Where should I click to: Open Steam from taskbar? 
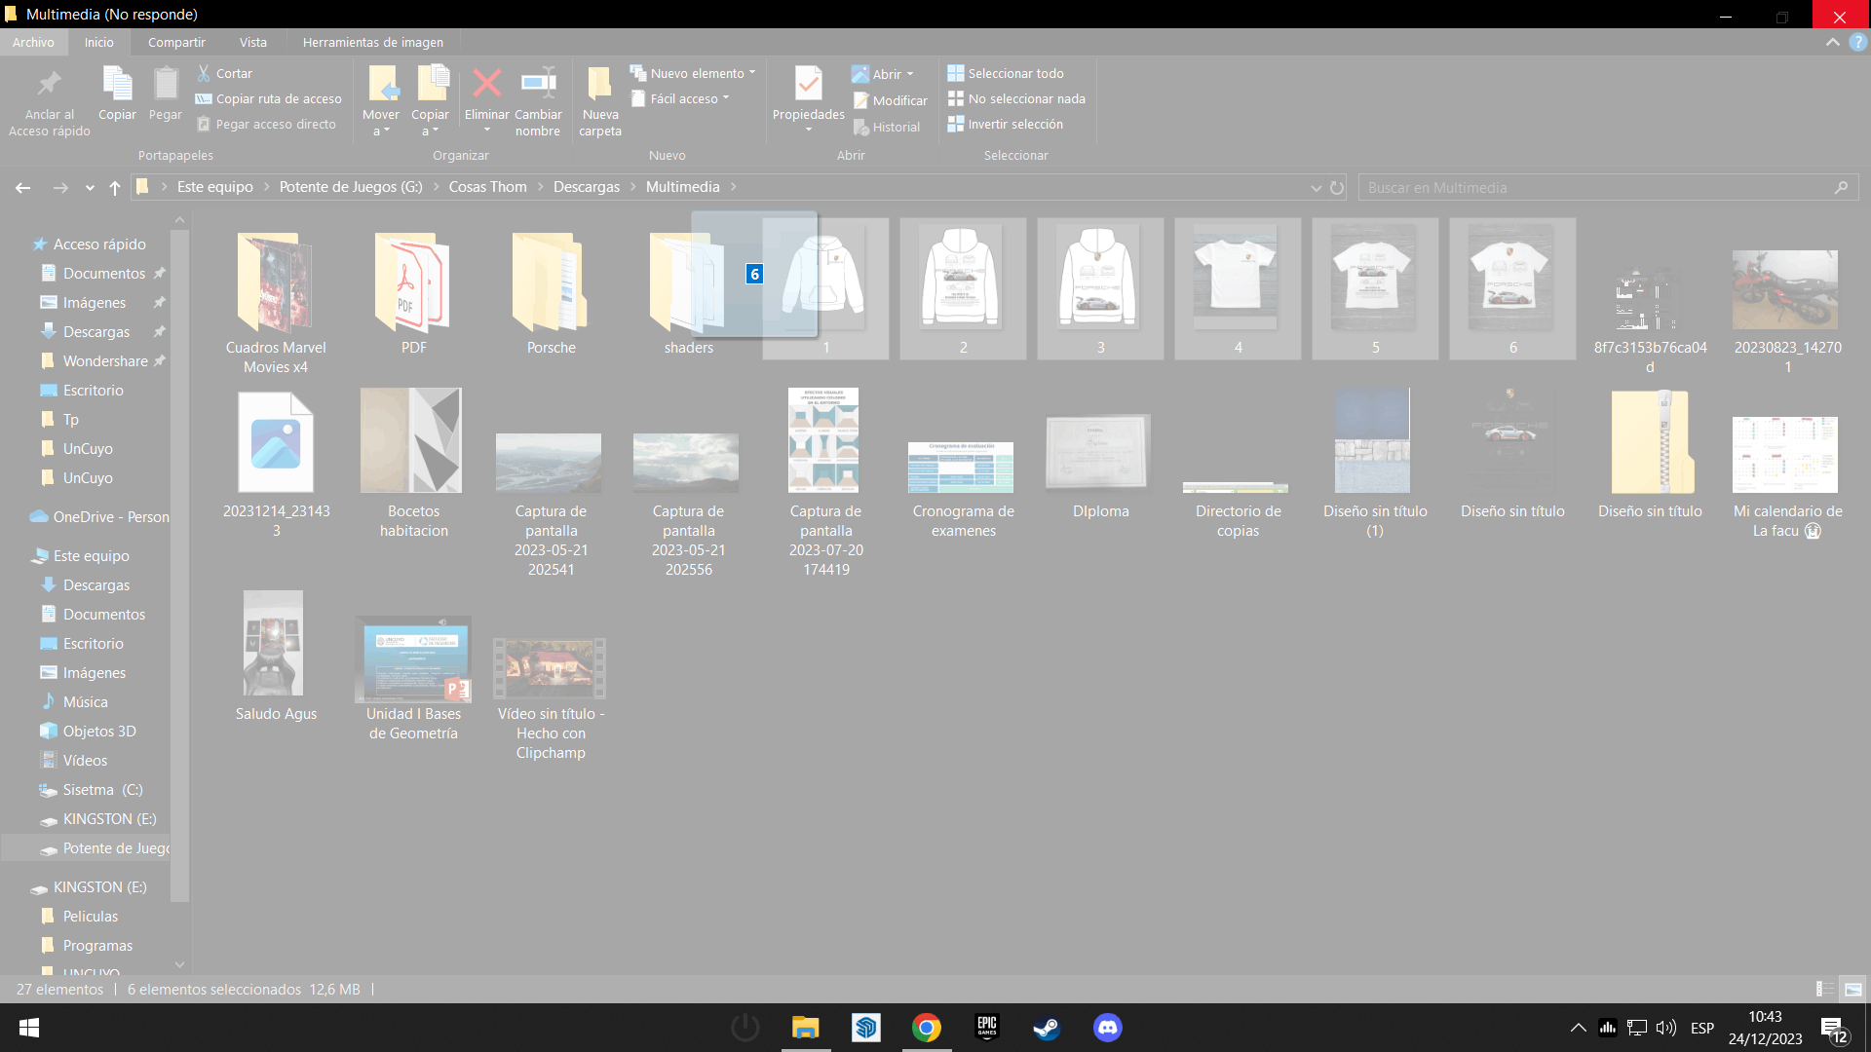[x=1047, y=1028]
